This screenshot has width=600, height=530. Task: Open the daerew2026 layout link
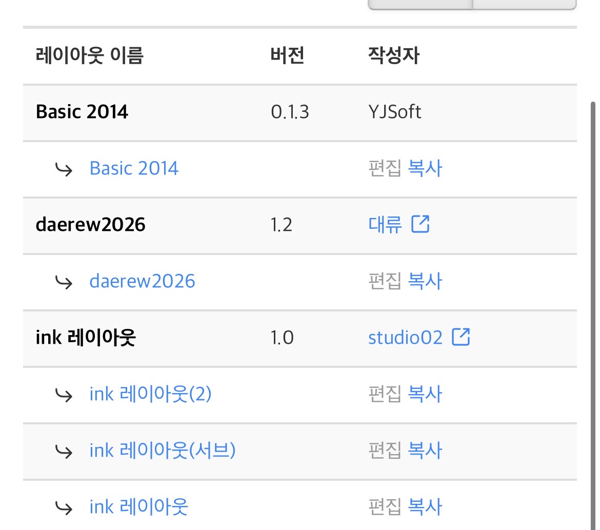(143, 281)
